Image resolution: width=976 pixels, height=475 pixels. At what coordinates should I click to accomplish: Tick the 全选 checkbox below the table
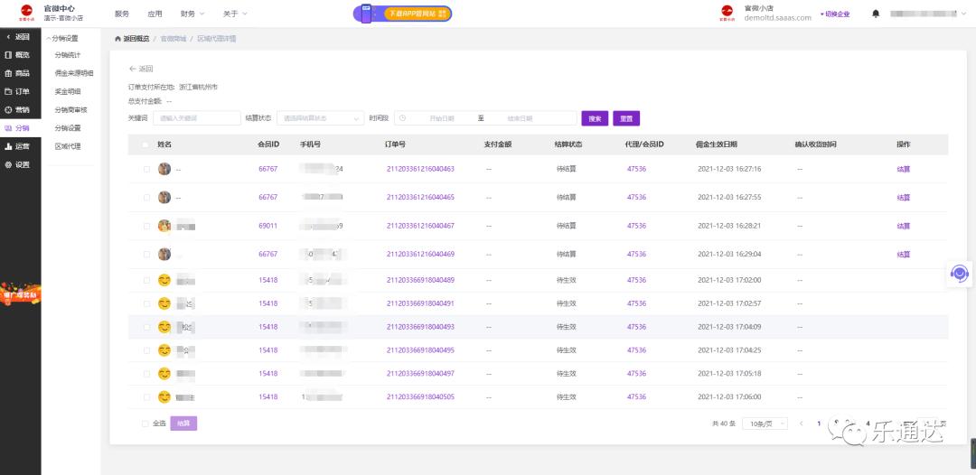(145, 423)
